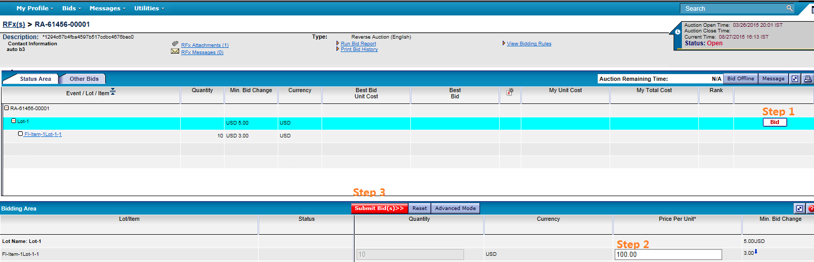Click arrow beside Print Bid History
The width and height of the screenshot is (814, 262).
tap(338, 49)
